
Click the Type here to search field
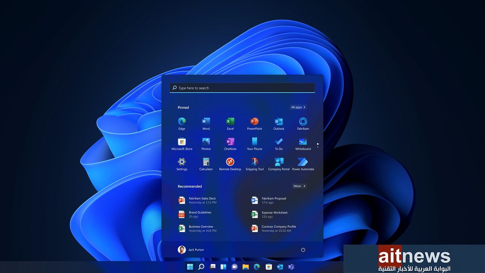[242, 88]
